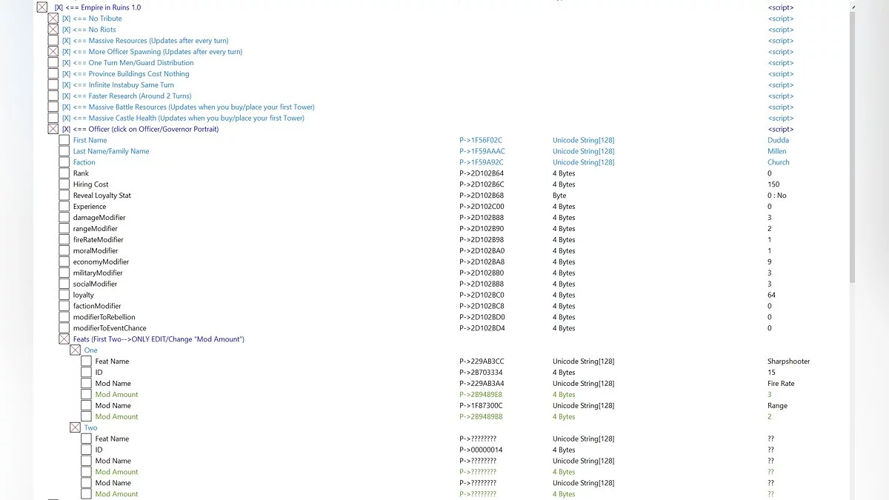This screenshot has width=889, height=500.
Task: Freeze the Last Name/Family Name checkbox
Action: 64,151
